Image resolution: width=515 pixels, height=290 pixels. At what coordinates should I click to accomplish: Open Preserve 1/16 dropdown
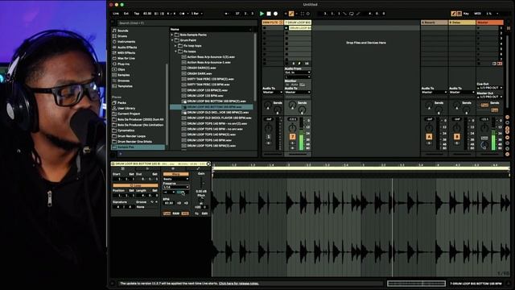tap(175, 187)
